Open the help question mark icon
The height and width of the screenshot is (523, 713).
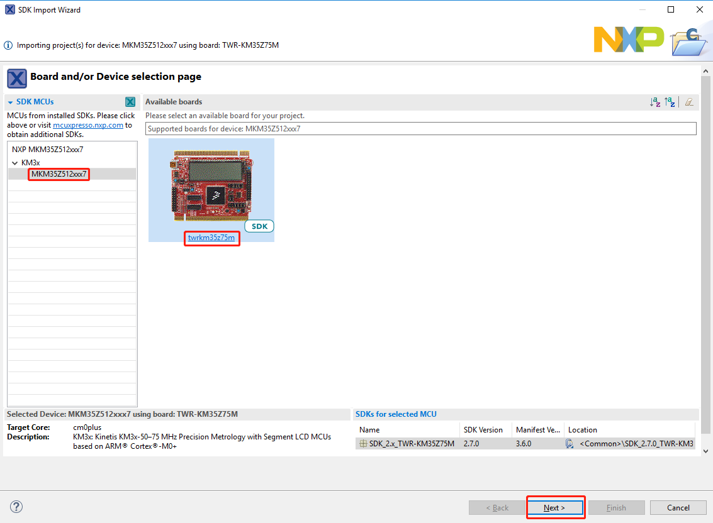[x=16, y=507]
